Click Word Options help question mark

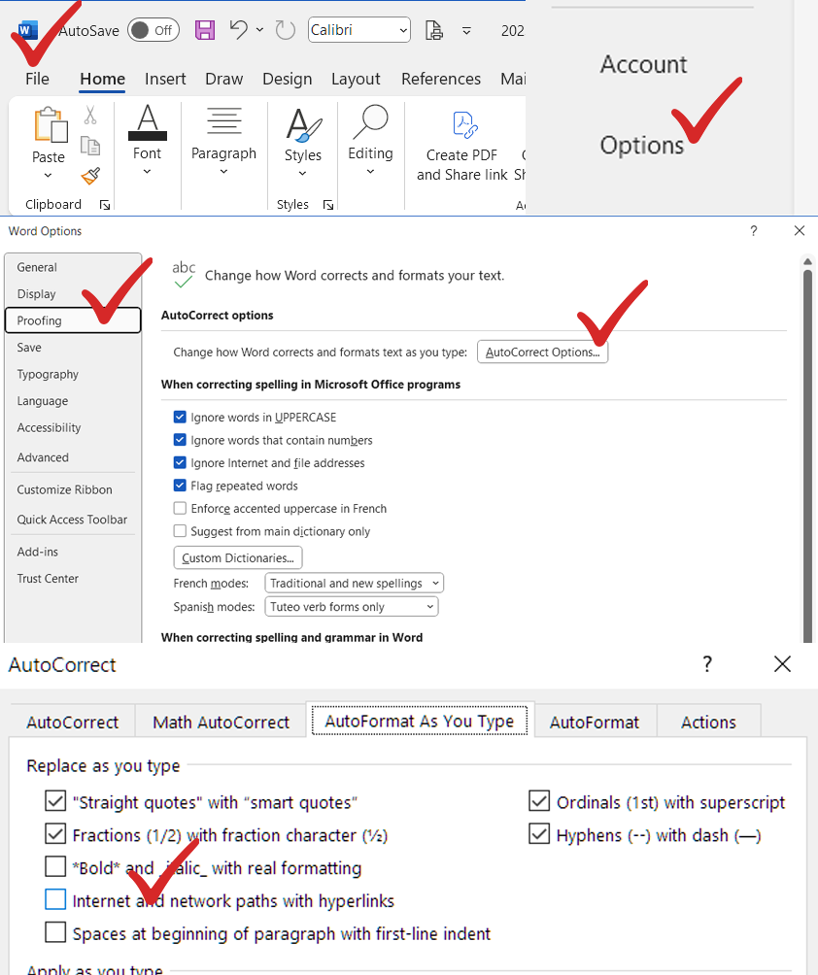tap(753, 231)
